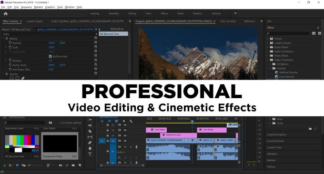324x174 pixels.
Task: Switch to the Audio workspace tab
Action: coord(181,13)
